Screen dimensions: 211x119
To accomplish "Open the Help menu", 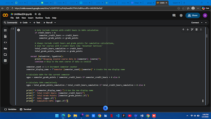I will pos(54,18).
